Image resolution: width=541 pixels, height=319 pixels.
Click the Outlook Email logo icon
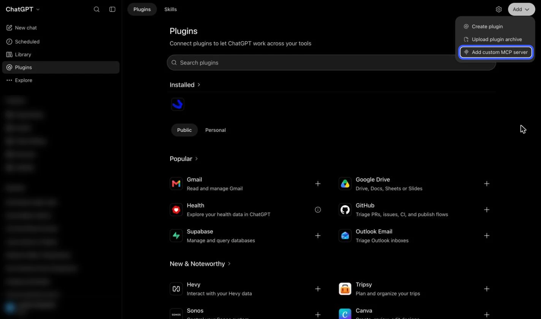(345, 235)
